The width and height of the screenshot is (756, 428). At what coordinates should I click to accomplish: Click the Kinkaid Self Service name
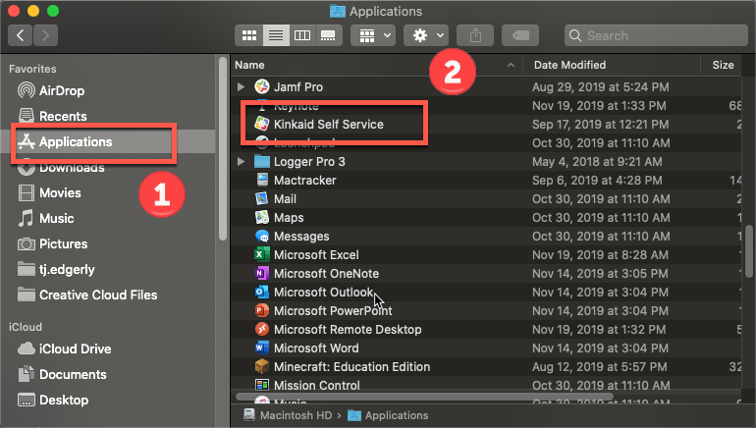point(329,125)
